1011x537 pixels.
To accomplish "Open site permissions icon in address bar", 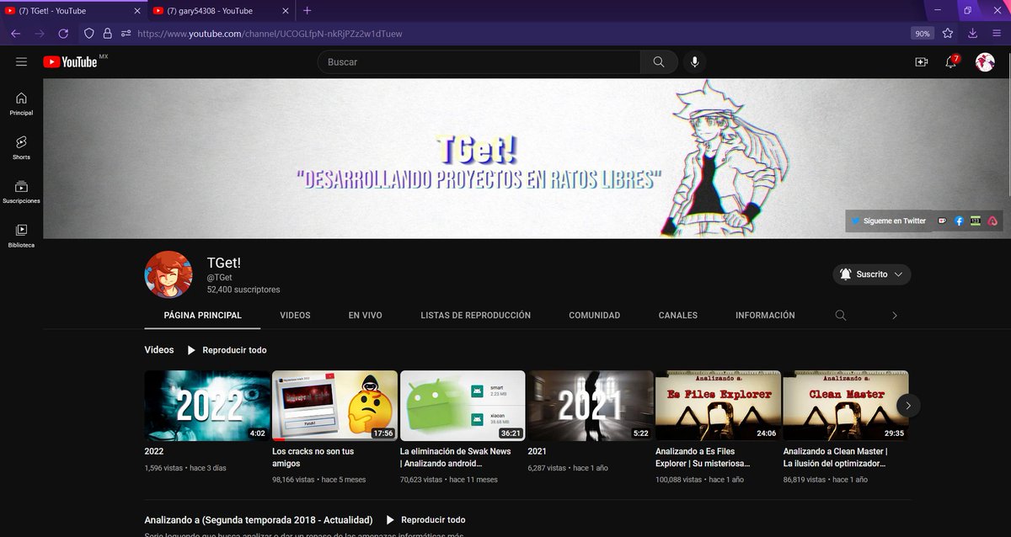I will [126, 34].
